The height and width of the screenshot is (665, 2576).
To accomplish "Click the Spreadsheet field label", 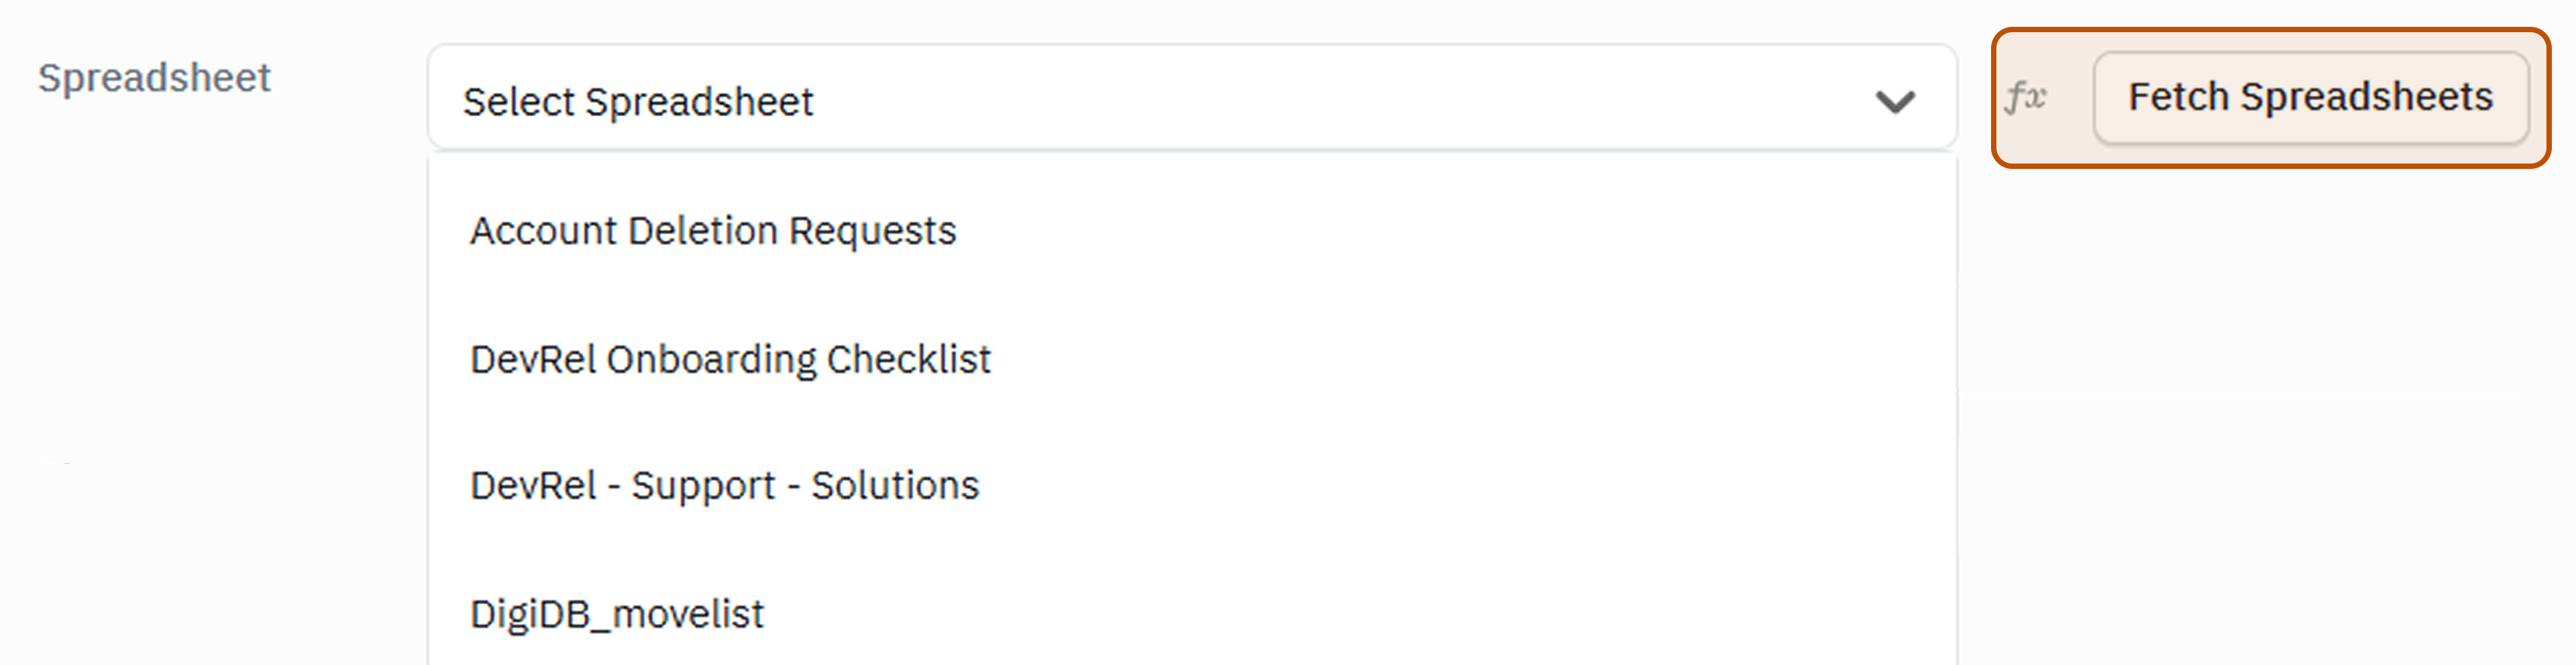I will [x=154, y=78].
